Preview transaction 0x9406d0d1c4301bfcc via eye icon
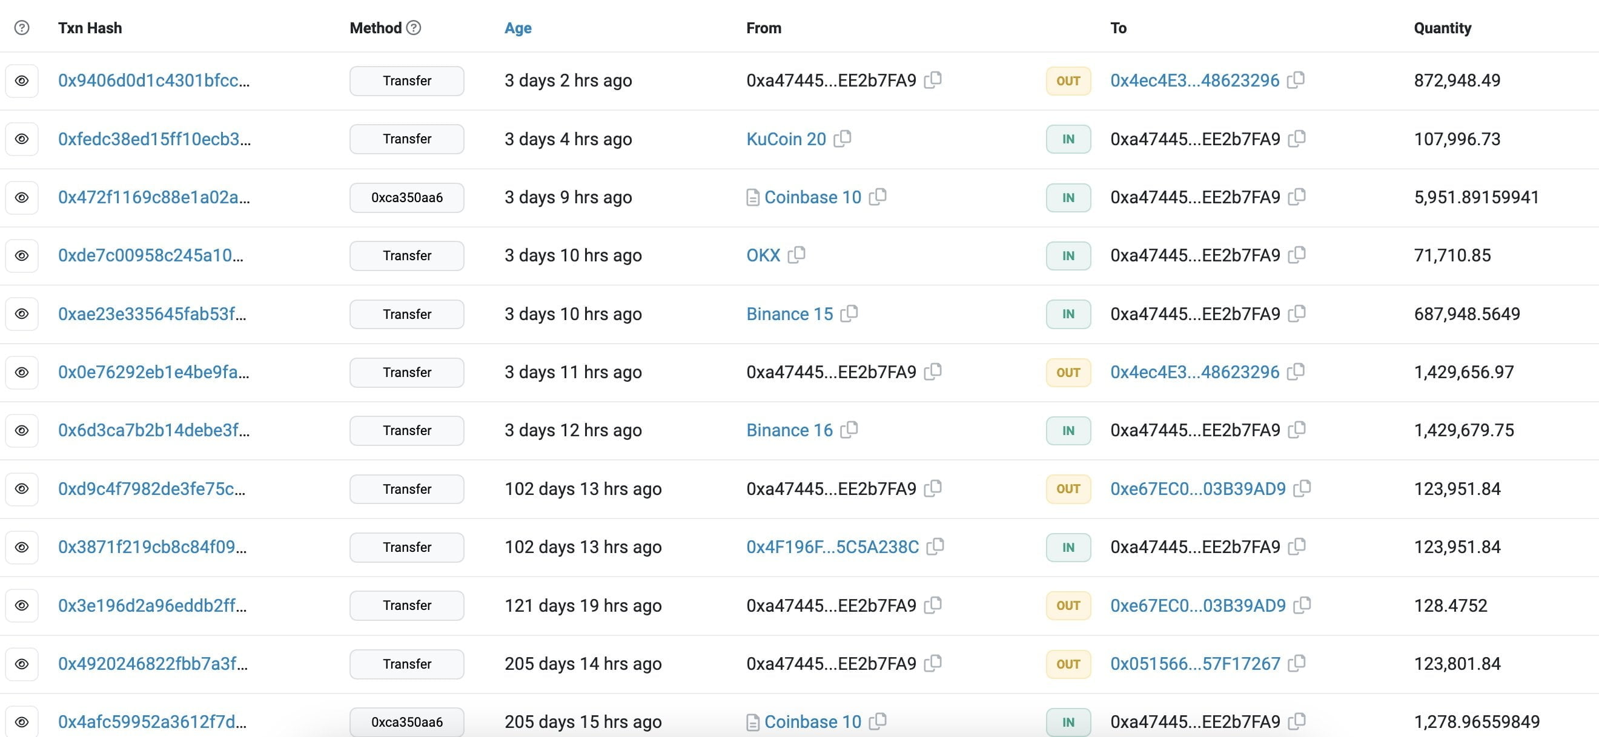1599x737 pixels. click(22, 80)
